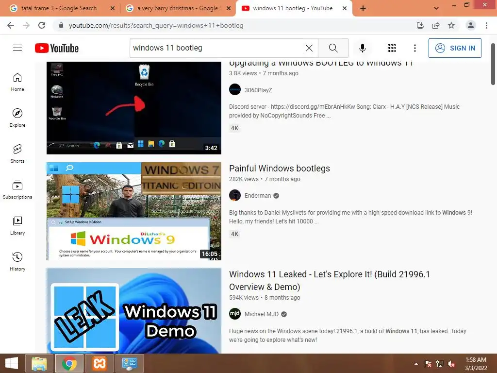Open Shorts in sidebar

point(17,154)
